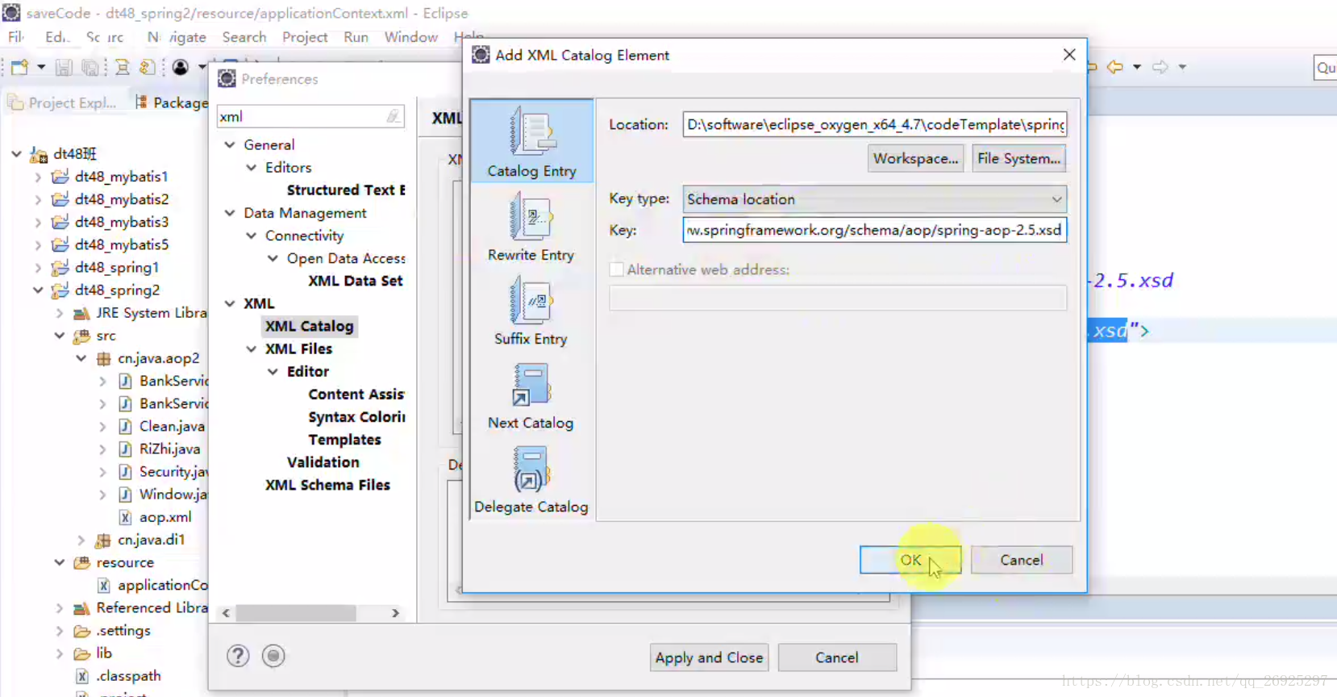Open the File menu
This screenshot has width=1337, height=697.
pyautogui.click(x=16, y=37)
